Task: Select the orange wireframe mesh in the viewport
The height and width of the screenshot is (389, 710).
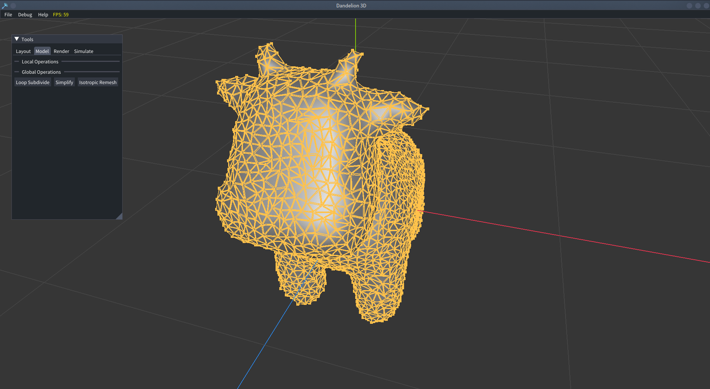Action: point(319,167)
